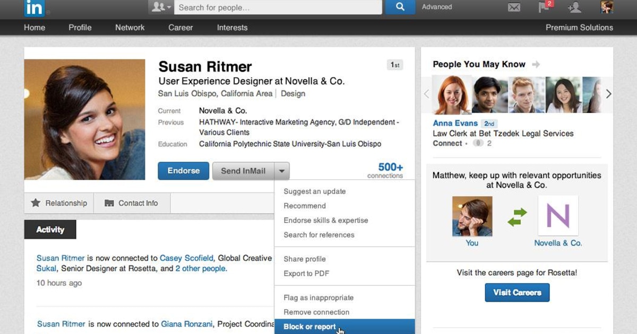
Task: Click the Relationship star tab
Action: (x=59, y=203)
